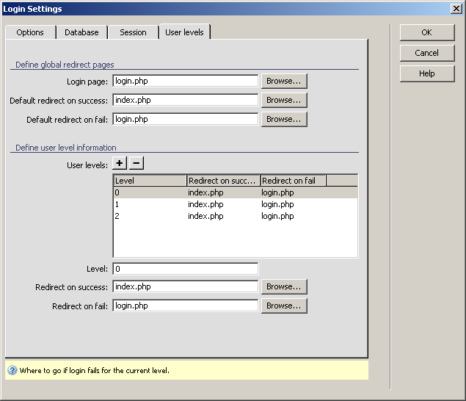Click the plus icon to add user level
Image resolution: width=466 pixels, height=401 pixels.
click(119, 164)
